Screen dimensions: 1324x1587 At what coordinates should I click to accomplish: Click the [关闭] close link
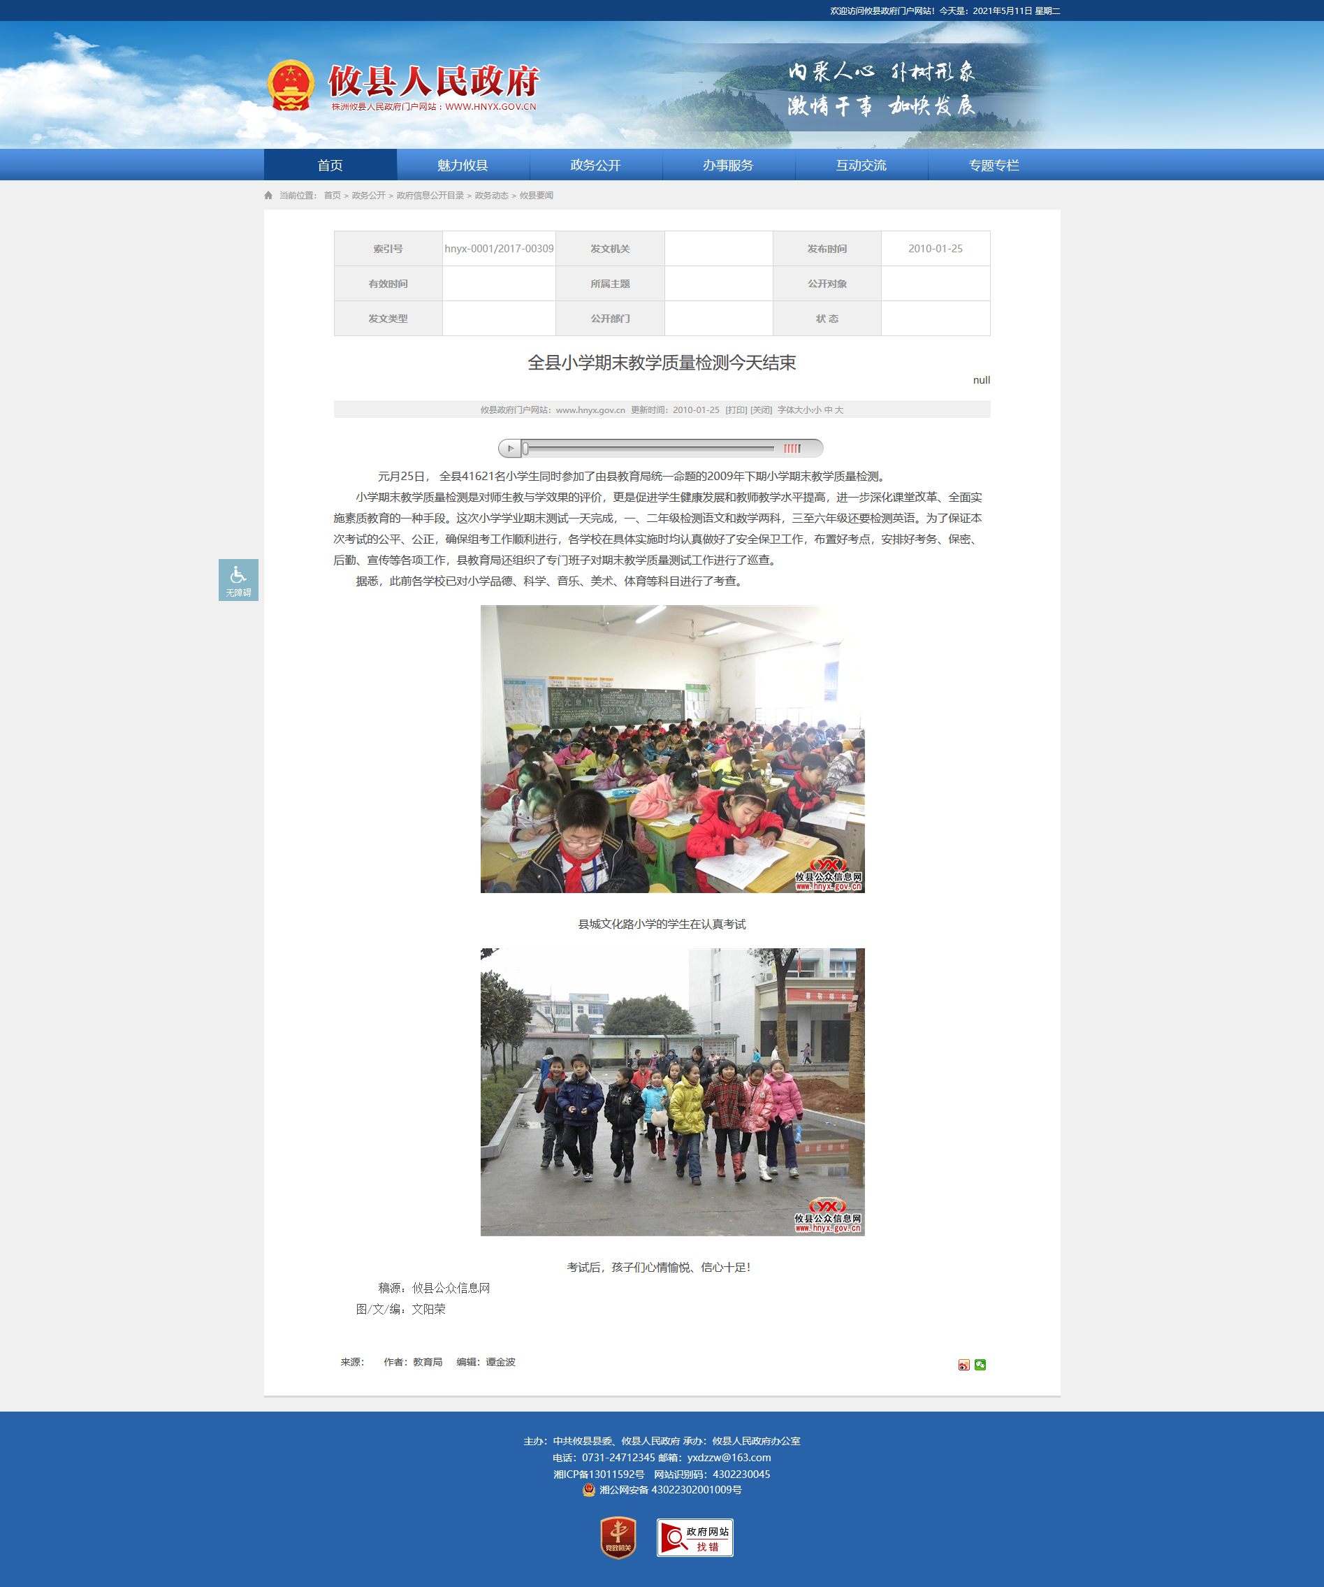pyautogui.click(x=761, y=410)
